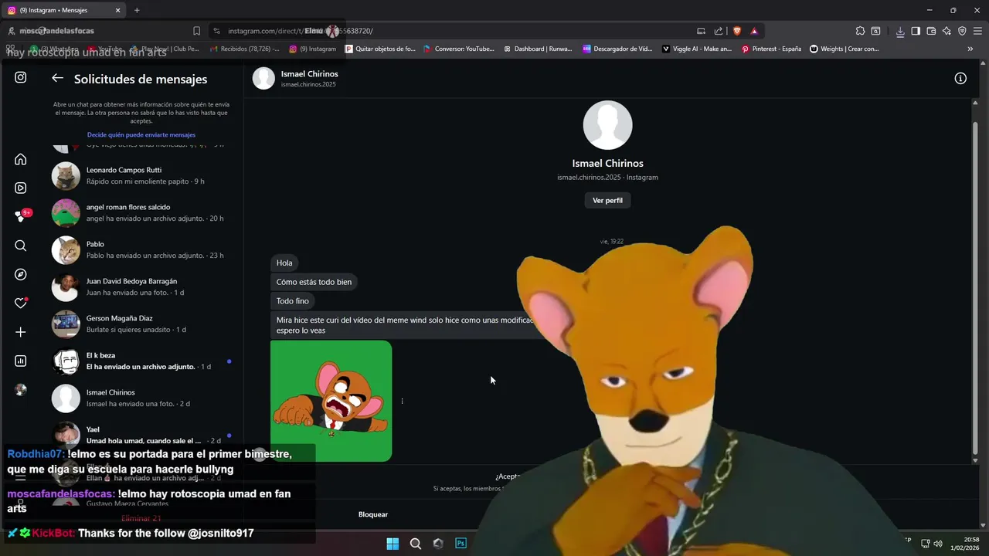
Task: Go back using the arrow beside Solicitudes de mensajes
Action: click(57, 78)
